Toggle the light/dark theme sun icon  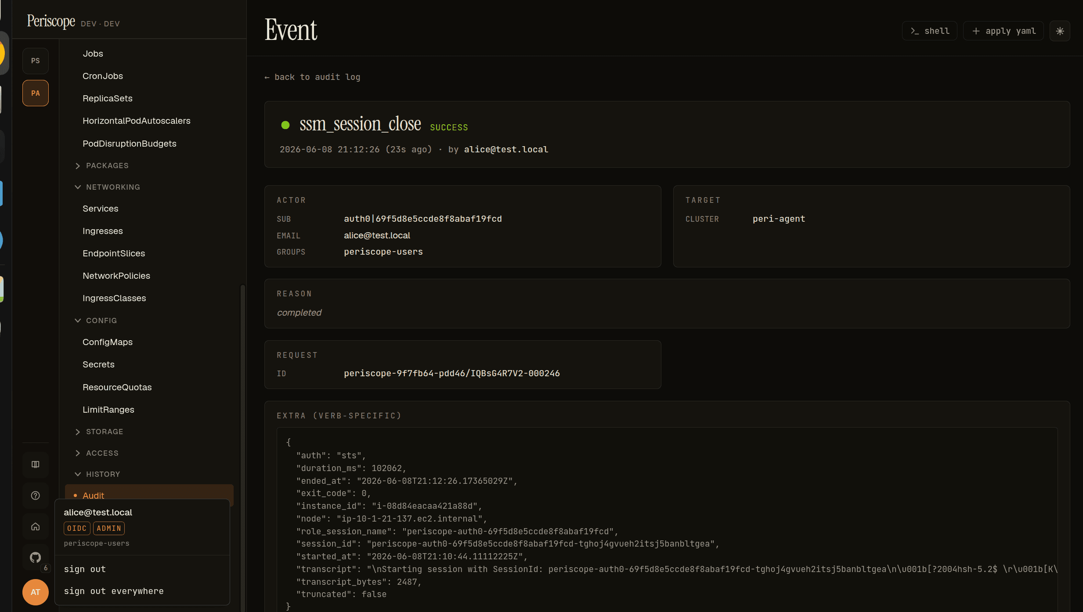coord(1060,31)
